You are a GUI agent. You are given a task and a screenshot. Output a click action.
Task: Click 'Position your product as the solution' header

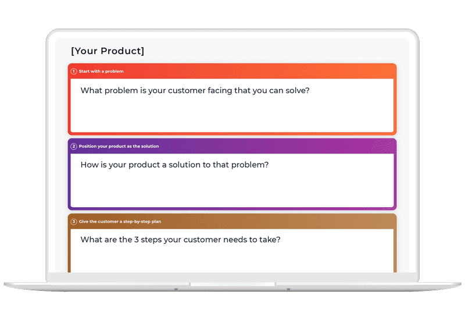(x=119, y=147)
